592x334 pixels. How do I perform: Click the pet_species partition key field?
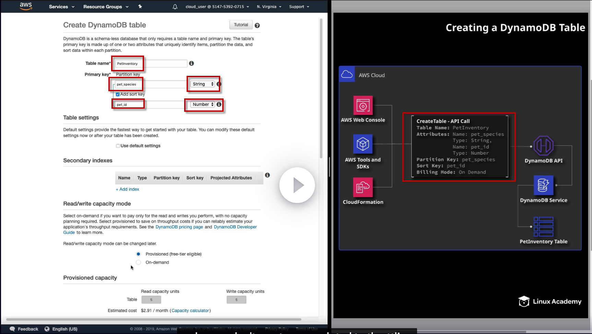pyautogui.click(x=151, y=84)
